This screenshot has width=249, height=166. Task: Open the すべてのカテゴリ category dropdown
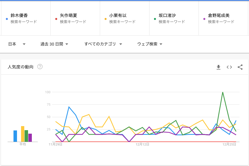pyautogui.click(x=103, y=44)
